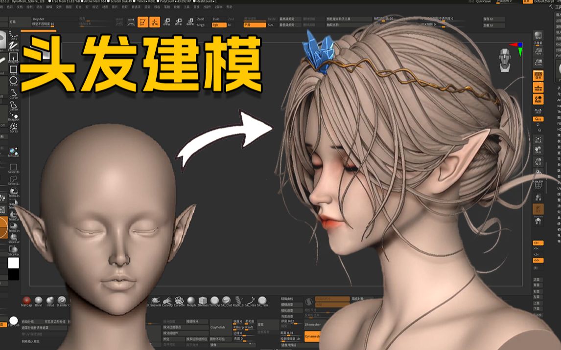The width and height of the screenshot is (561, 350).
Task: Toggle Mrgb channel
Action: [201, 25]
